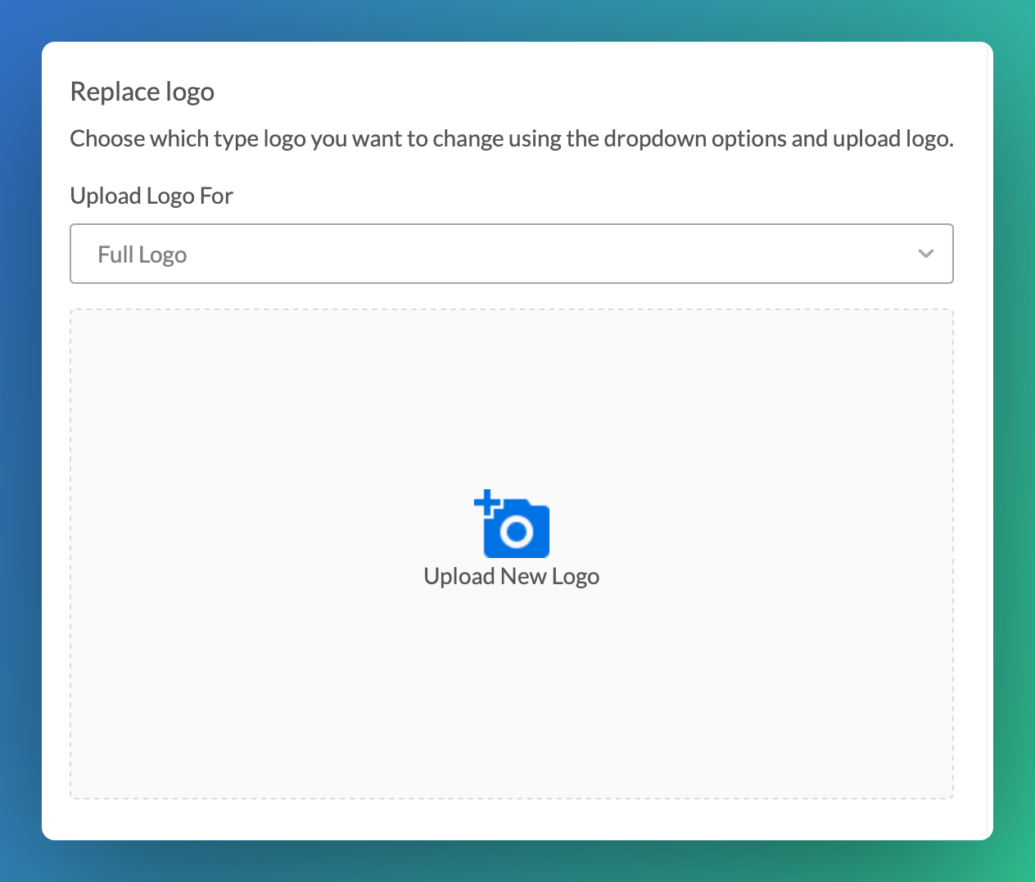
Task: Click the instruction text about choosing logo type
Action: [x=511, y=139]
